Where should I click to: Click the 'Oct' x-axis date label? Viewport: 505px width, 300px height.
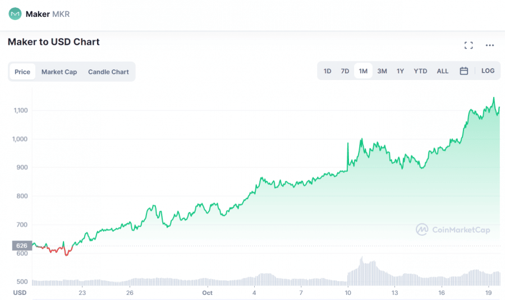(x=208, y=293)
